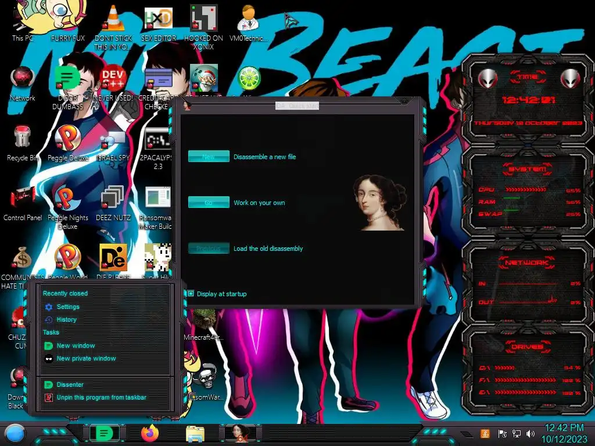
Task: Click Previous to load the old disassembly
Action: [x=209, y=249]
